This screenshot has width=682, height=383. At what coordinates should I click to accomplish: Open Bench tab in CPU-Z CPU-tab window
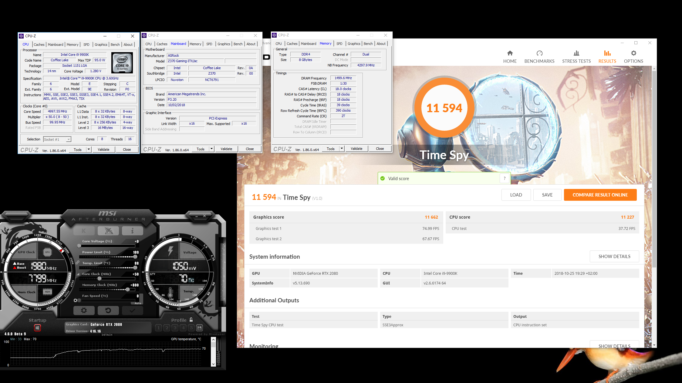pos(115,44)
